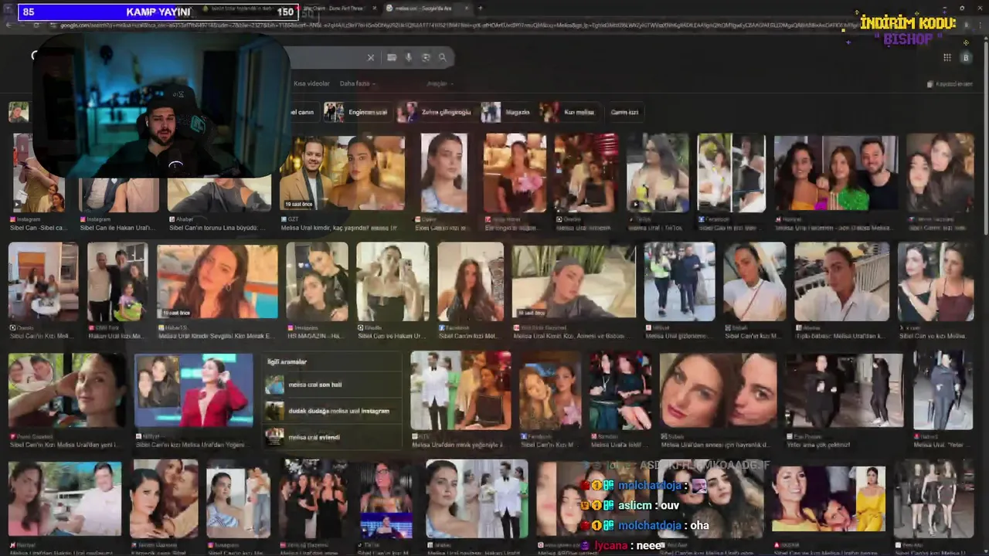Open the 'Melisa Ural Kimdir, Kızı, Annesi ve Babası' image
989x556 pixels.
(573, 281)
